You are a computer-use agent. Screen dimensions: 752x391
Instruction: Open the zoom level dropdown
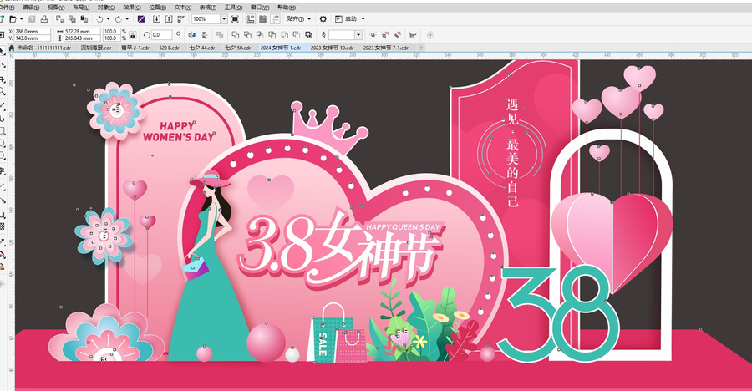pyautogui.click(x=223, y=18)
